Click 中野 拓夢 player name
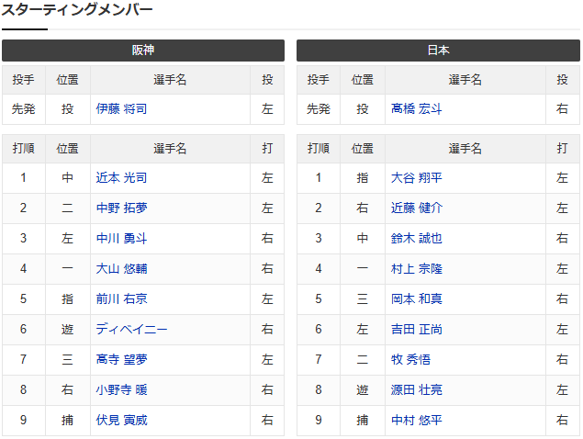 pyautogui.click(x=121, y=208)
